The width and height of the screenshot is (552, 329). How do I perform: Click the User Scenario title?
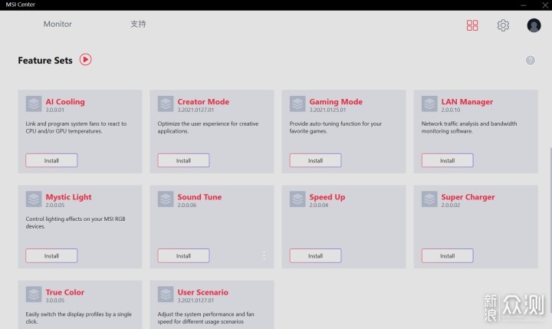[x=202, y=292]
